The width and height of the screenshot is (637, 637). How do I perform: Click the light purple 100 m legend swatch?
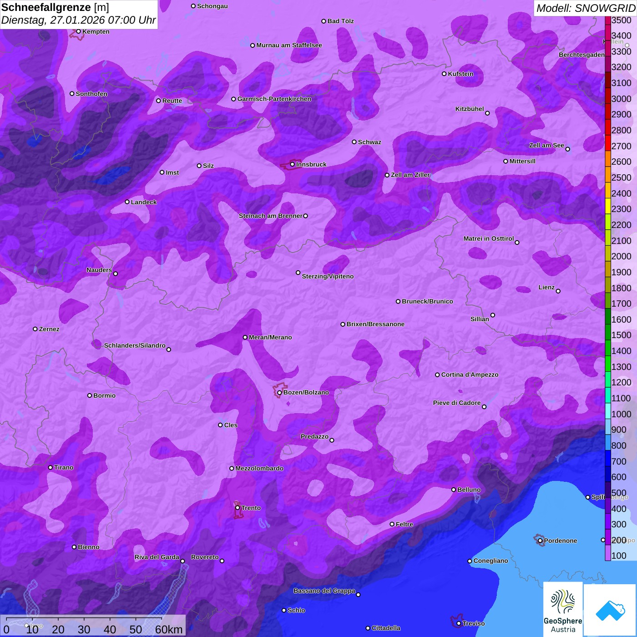click(x=608, y=553)
